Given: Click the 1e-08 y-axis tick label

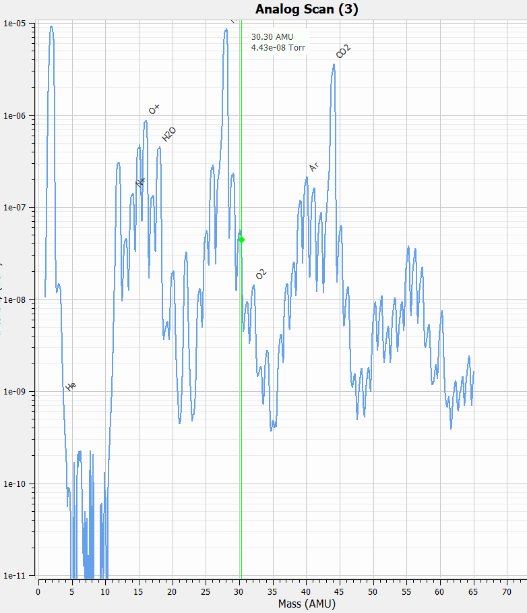Looking at the screenshot, I should tap(14, 300).
